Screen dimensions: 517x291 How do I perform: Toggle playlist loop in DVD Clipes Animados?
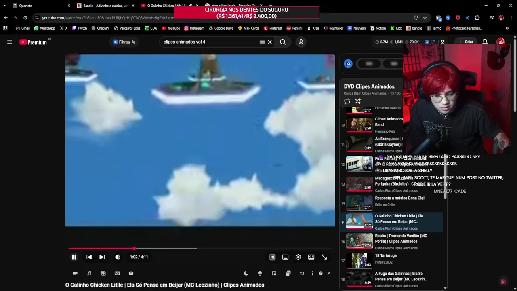coord(347,101)
